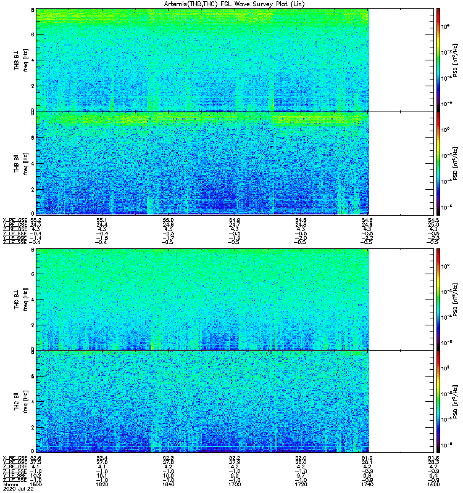Screen dimensions: 463x493
Task: Click the THC position value '52.2'
Action: point(235,458)
